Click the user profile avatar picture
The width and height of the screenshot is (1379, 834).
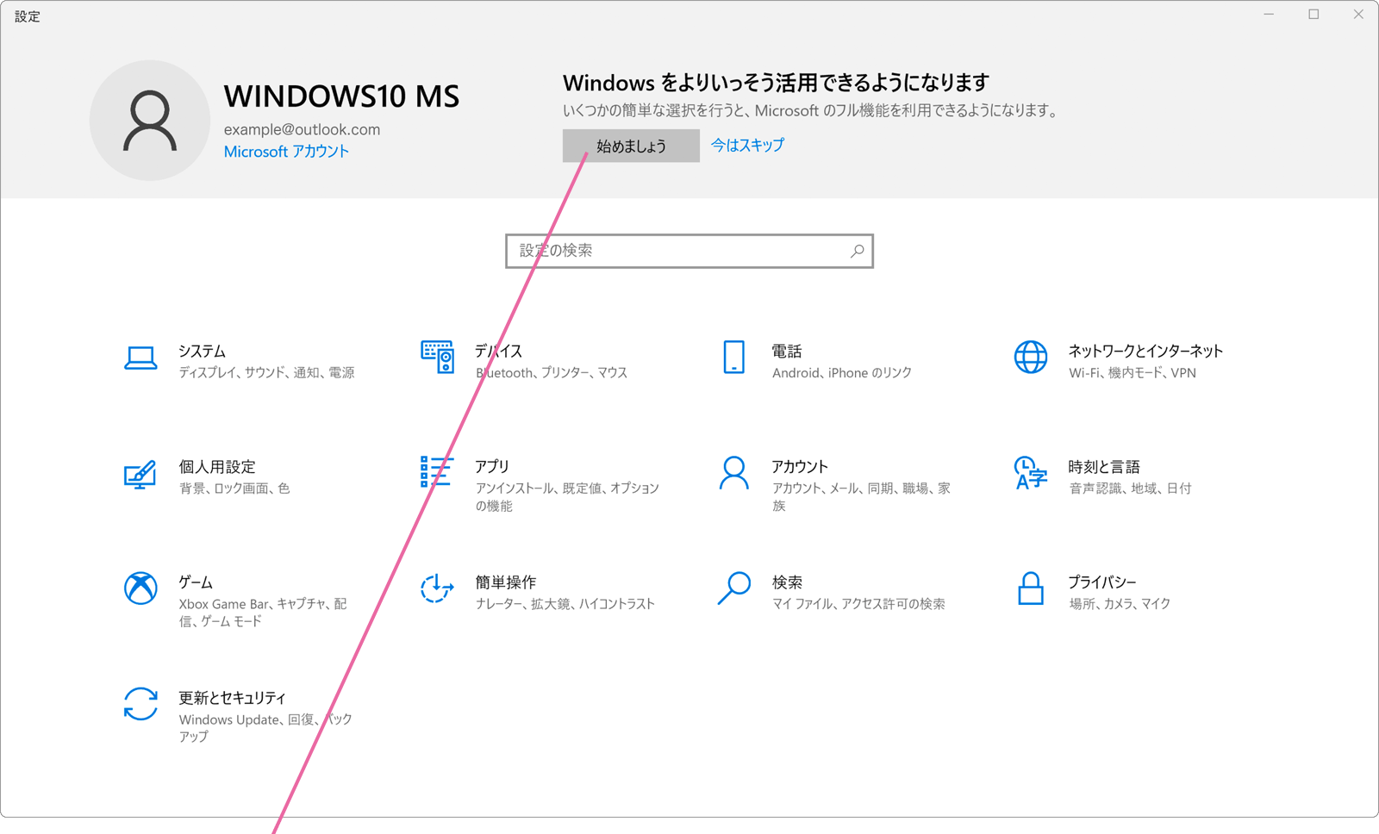pos(150,121)
